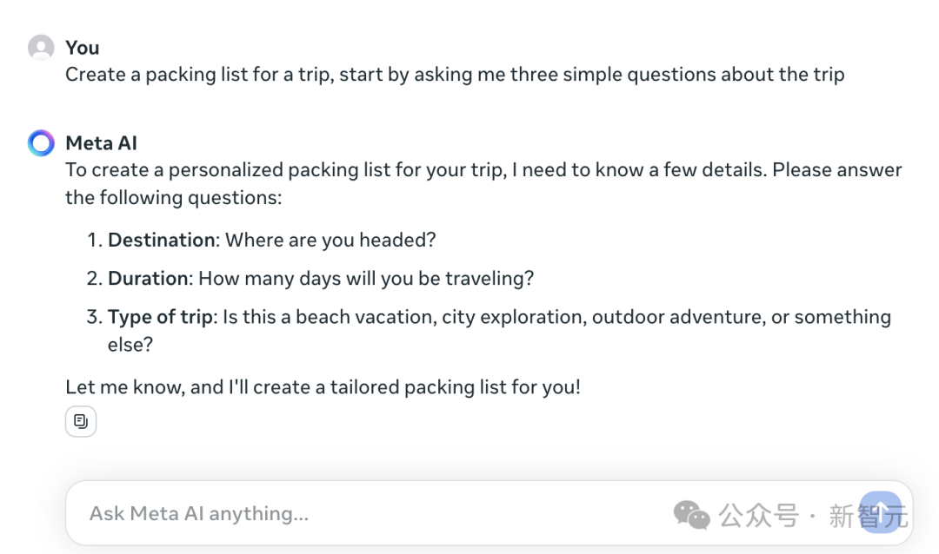Click the 'To create a personalized packing list' sentence
Viewport: 939px width, 554px height.
tap(285, 170)
